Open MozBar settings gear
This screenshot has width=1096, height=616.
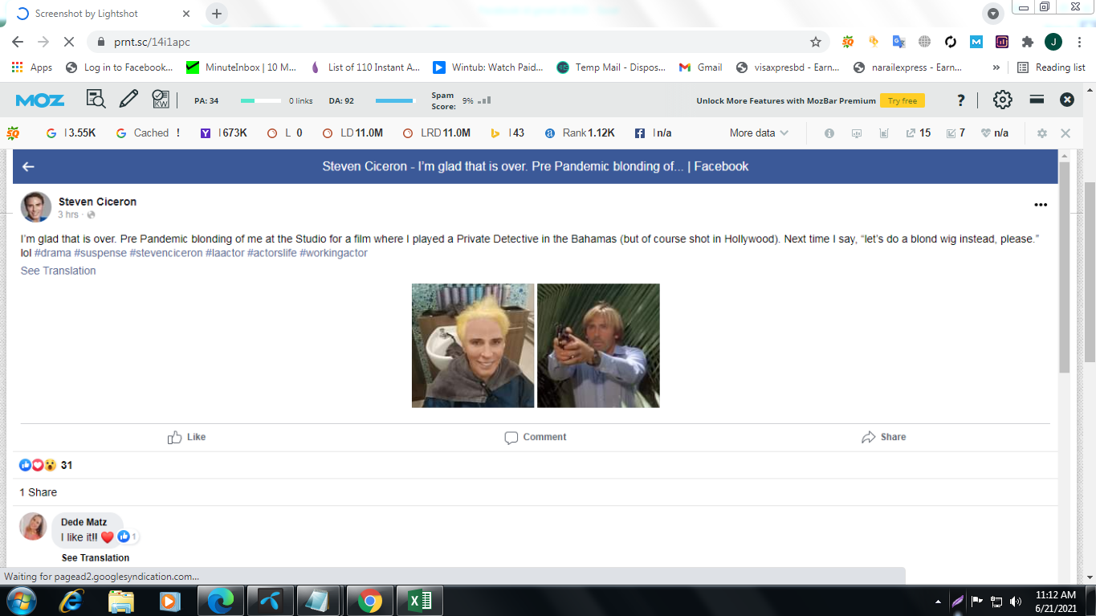(x=1002, y=98)
